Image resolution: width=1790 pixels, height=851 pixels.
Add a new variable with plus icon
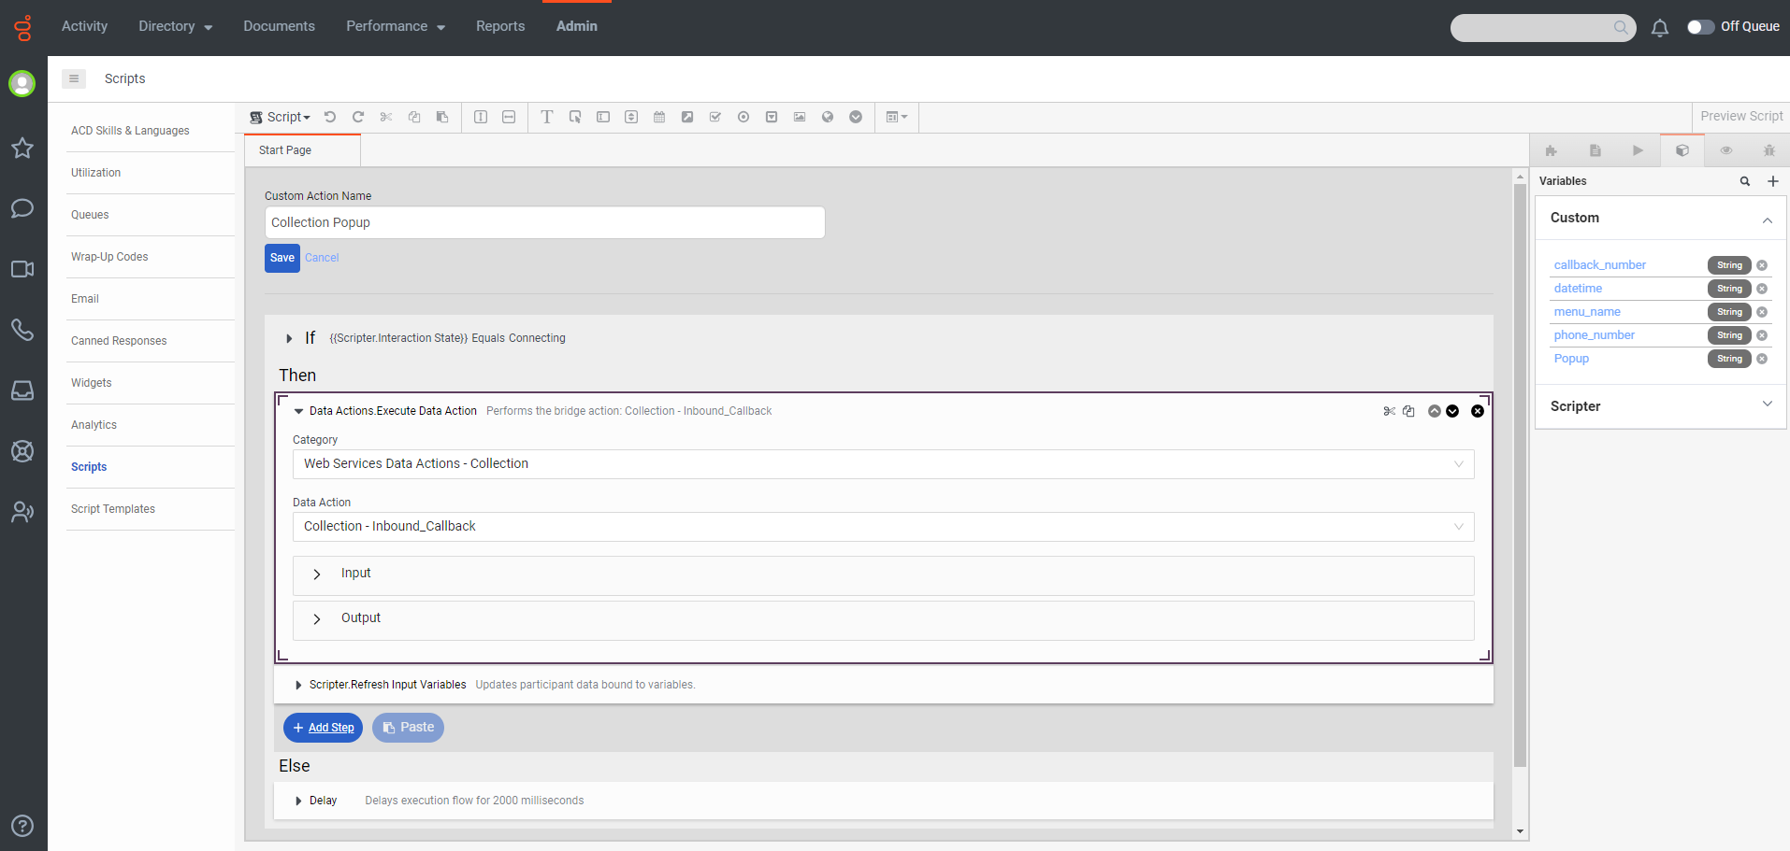1773,181
